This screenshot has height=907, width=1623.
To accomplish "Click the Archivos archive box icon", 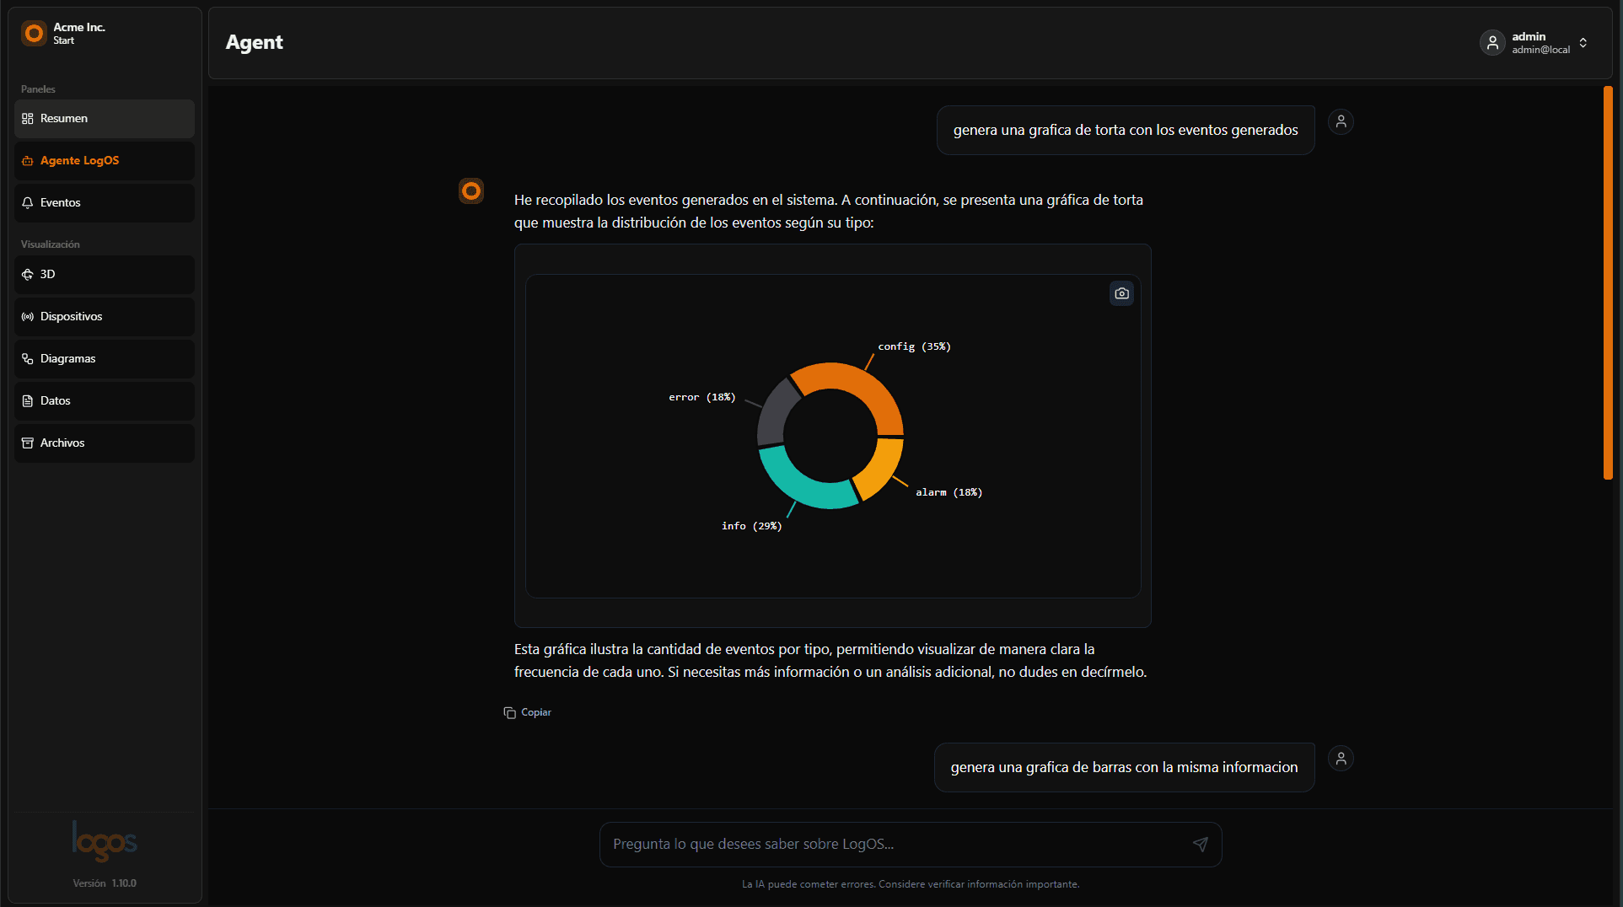I will [x=28, y=443].
